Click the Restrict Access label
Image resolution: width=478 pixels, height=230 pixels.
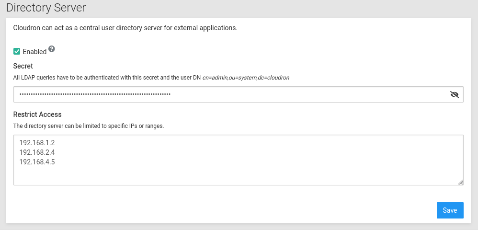37,115
